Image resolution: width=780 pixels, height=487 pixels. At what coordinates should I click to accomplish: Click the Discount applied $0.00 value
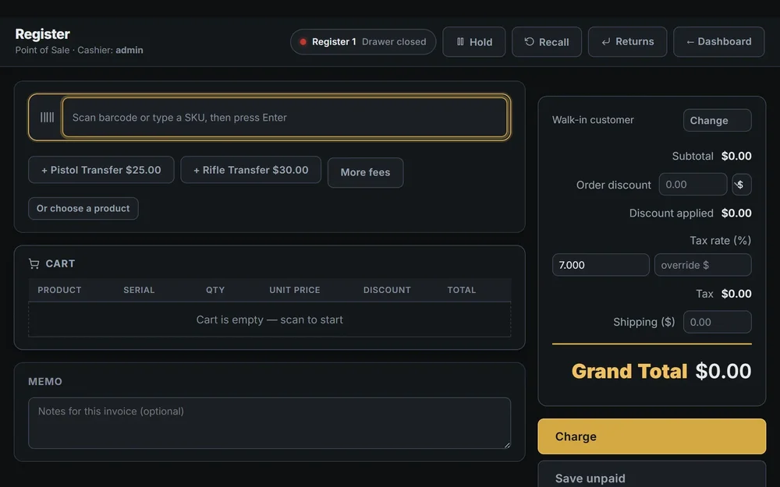click(x=736, y=214)
